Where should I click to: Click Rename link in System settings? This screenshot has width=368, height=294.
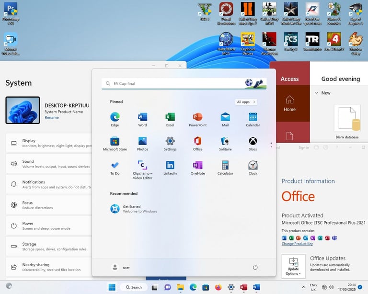[52, 117]
